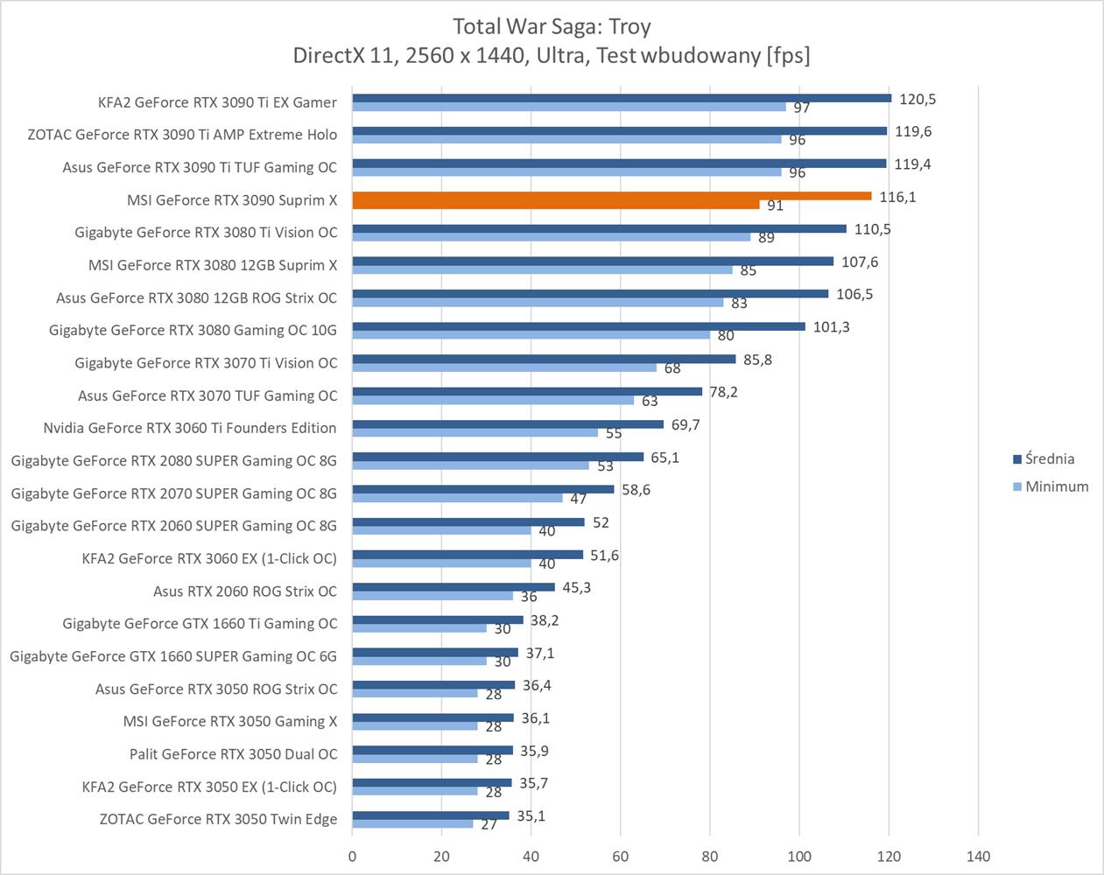Viewport: 1104px width, 875px height.
Task: Click the light blue Minimum legend swatch
Action: point(1017,486)
